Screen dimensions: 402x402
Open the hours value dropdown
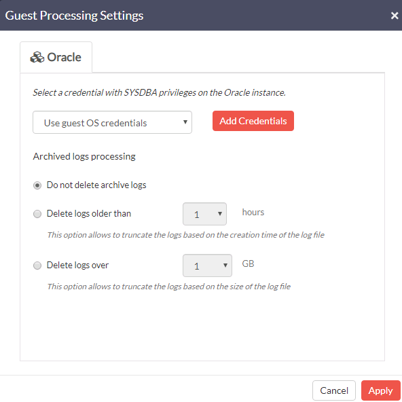[x=204, y=214]
